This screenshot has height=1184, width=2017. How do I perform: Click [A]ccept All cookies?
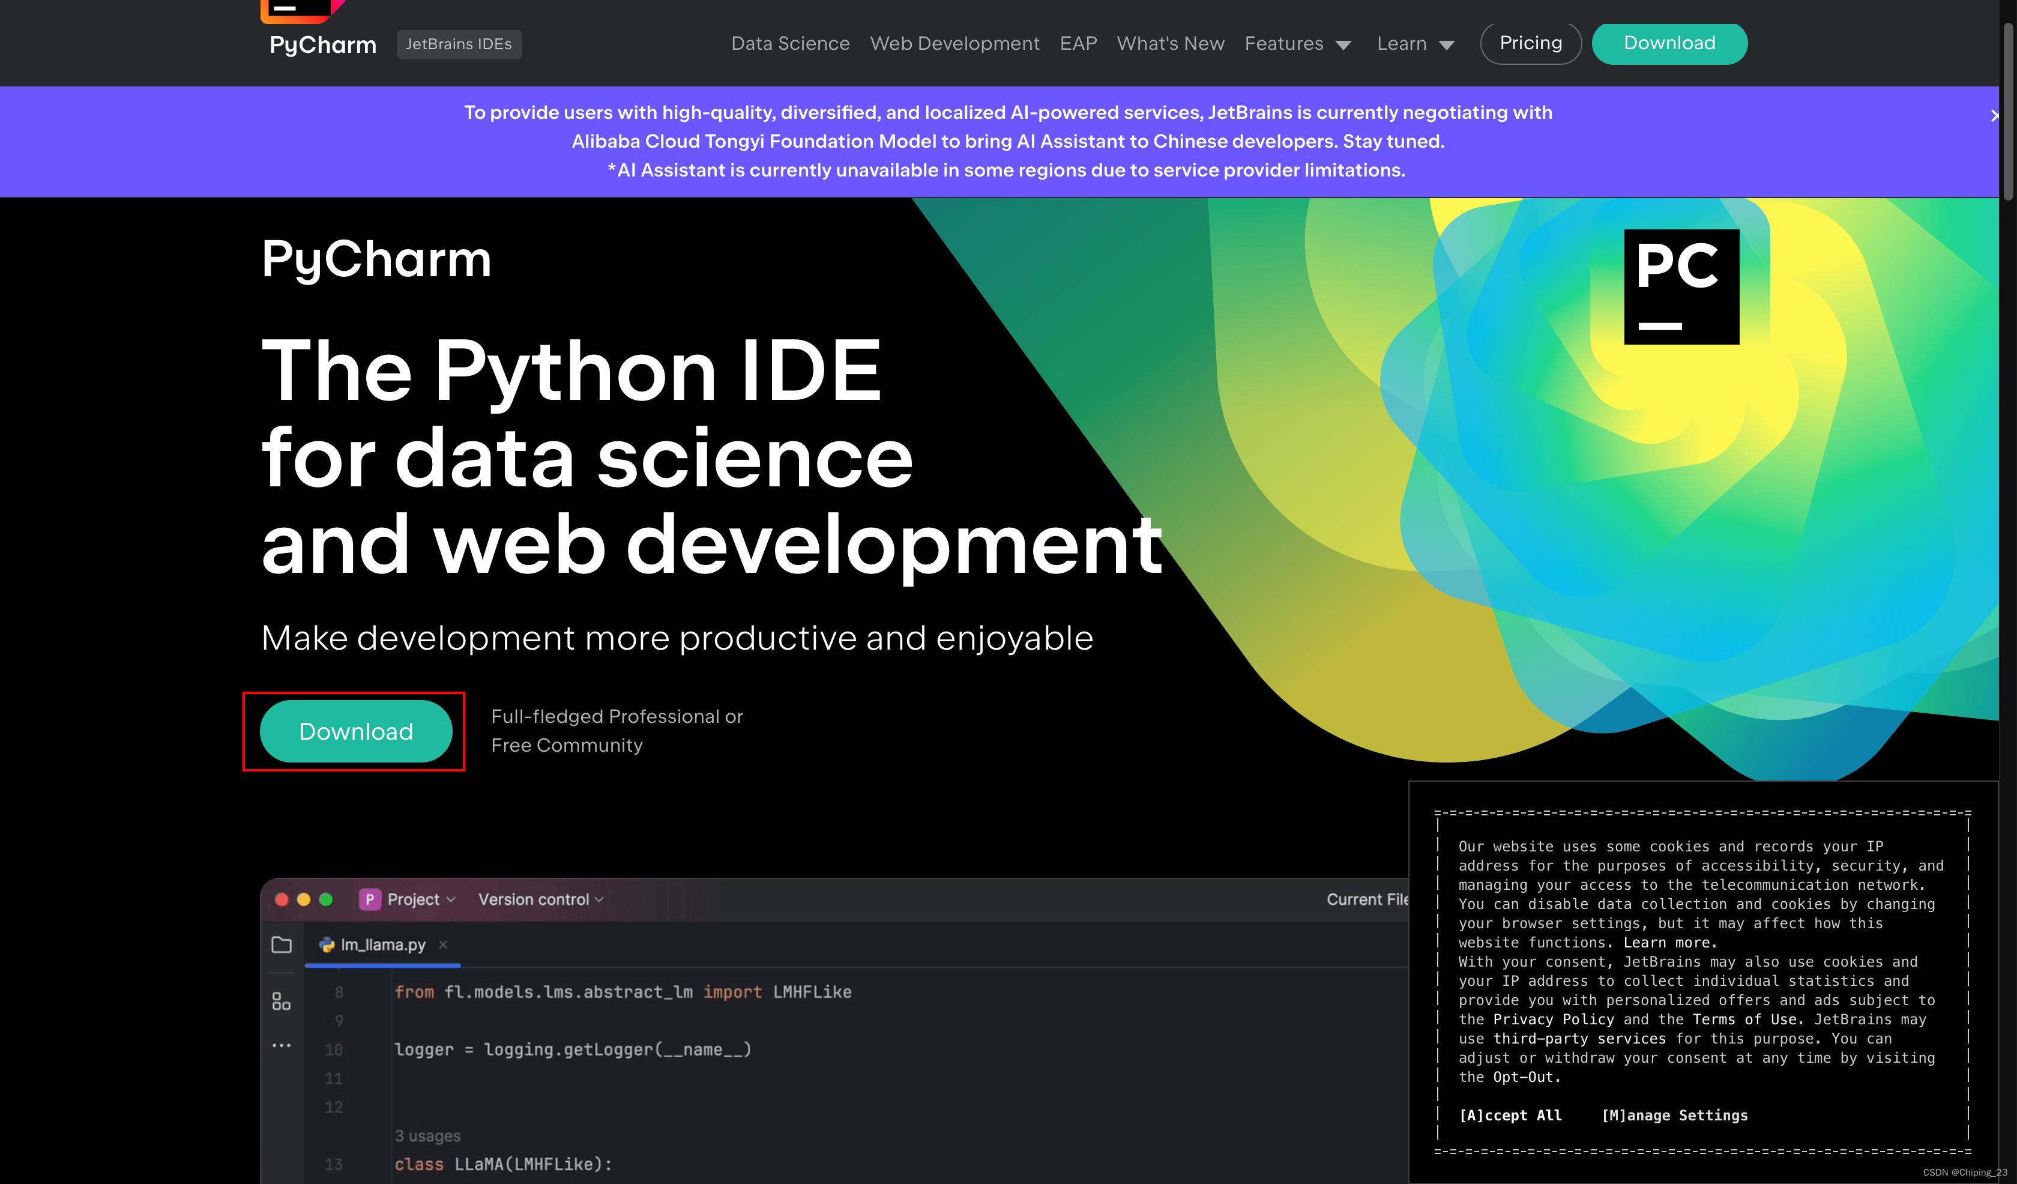[x=1510, y=1115]
